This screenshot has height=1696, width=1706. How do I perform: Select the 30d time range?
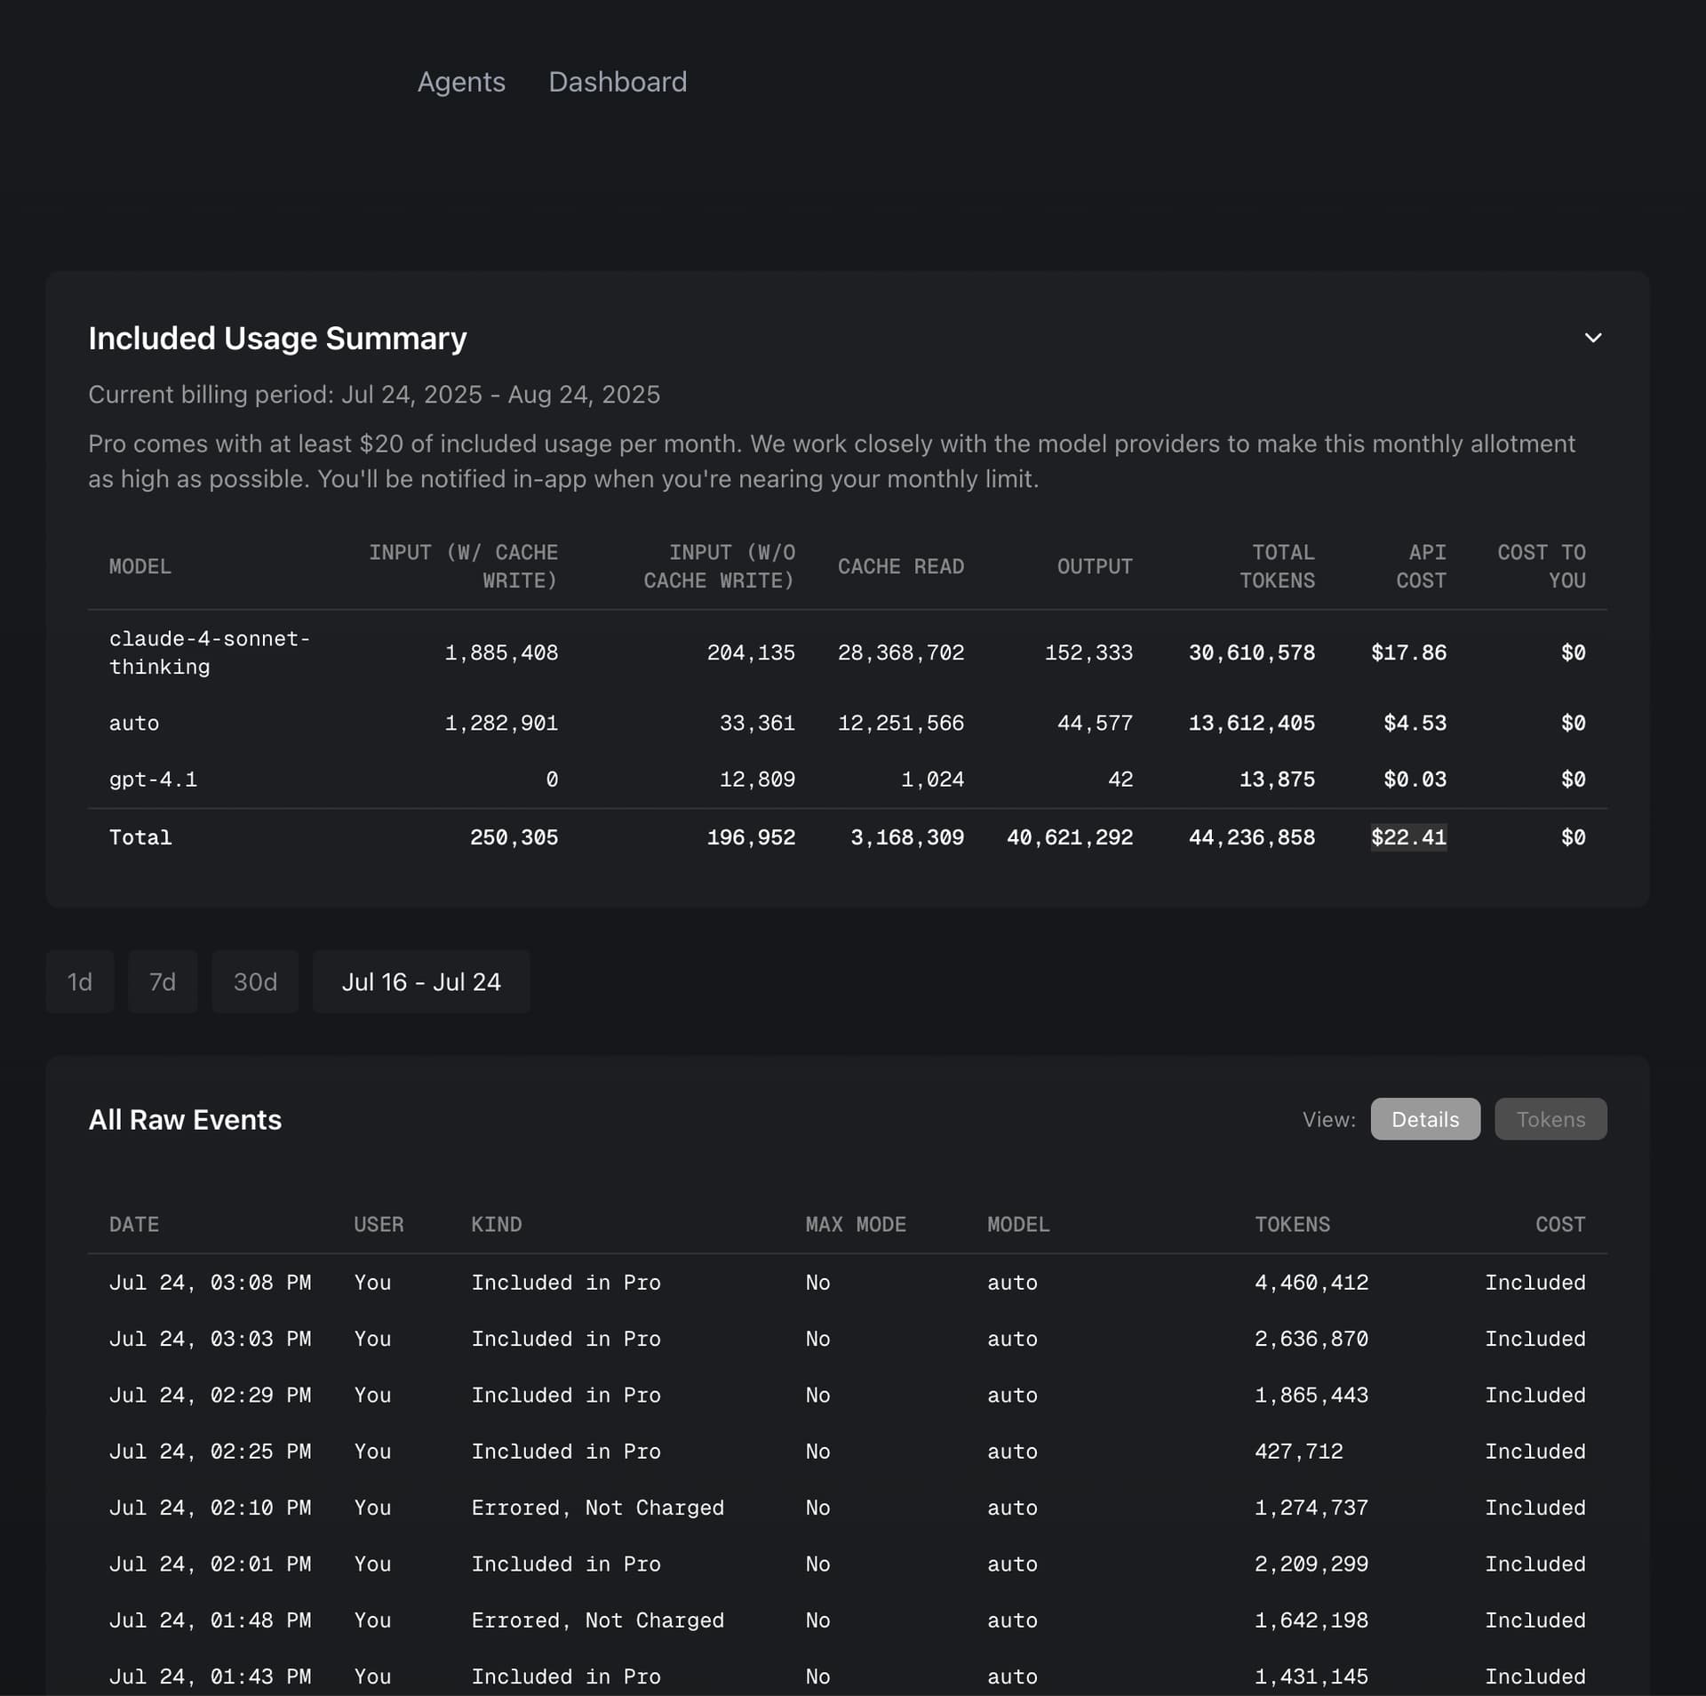(x=255, y=981)
